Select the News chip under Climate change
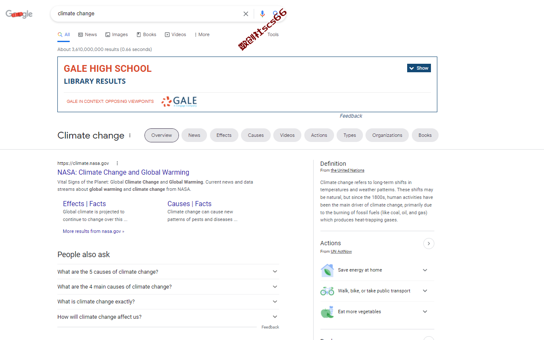The width and height of the screenshot is (544, 340). (x=194, y=136)
